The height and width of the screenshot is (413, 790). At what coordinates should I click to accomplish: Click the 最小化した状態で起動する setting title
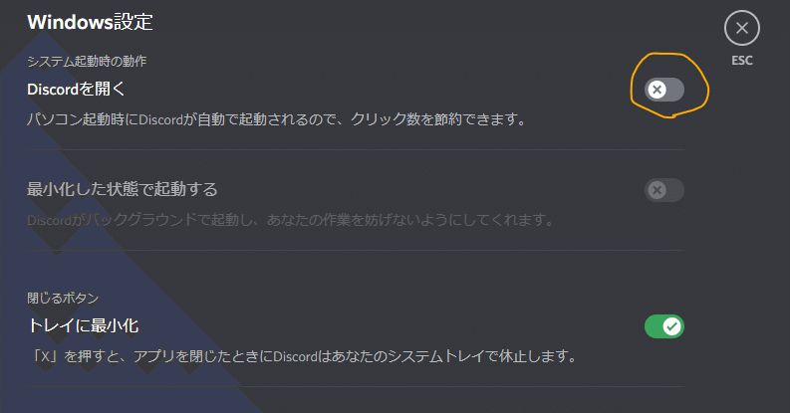123,190
